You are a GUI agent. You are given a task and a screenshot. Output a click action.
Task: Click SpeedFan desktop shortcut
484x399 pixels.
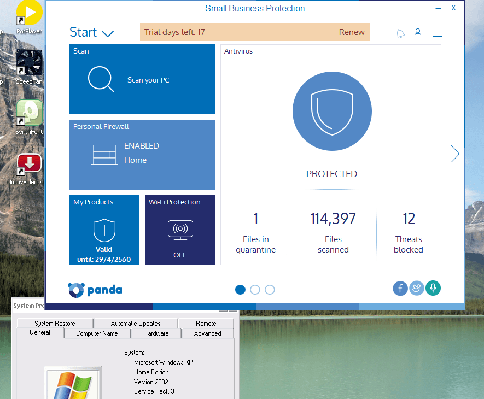pos(29,67)
